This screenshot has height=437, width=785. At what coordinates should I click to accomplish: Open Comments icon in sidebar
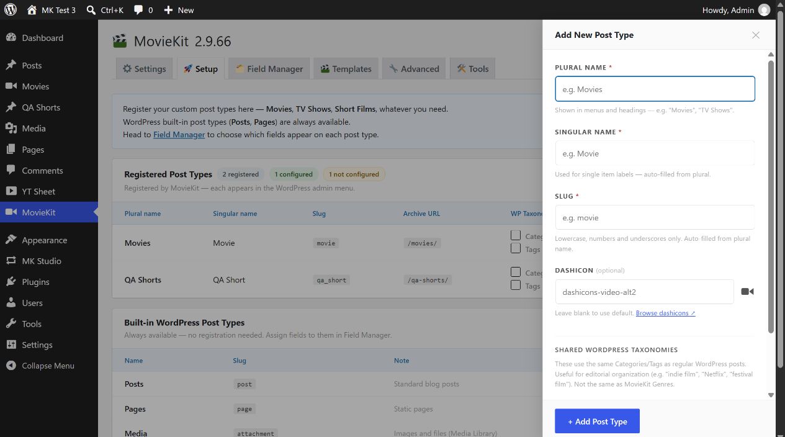pyautogui.click(x=11, y=171)
